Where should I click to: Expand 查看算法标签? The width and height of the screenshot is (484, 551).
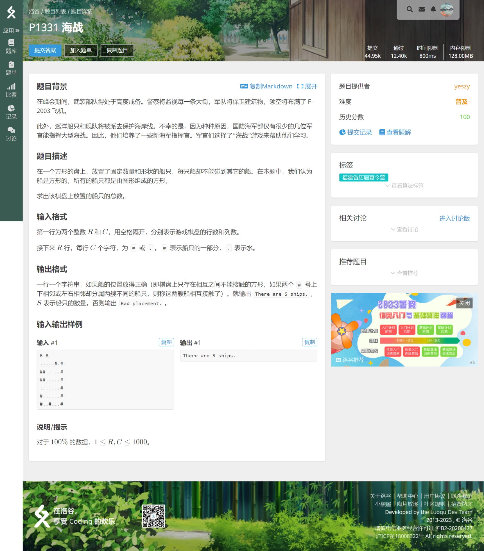click(404, 186)
